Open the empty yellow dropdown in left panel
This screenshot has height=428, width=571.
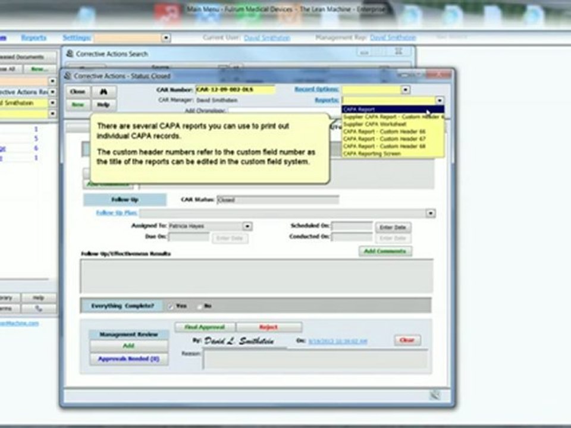52,114
